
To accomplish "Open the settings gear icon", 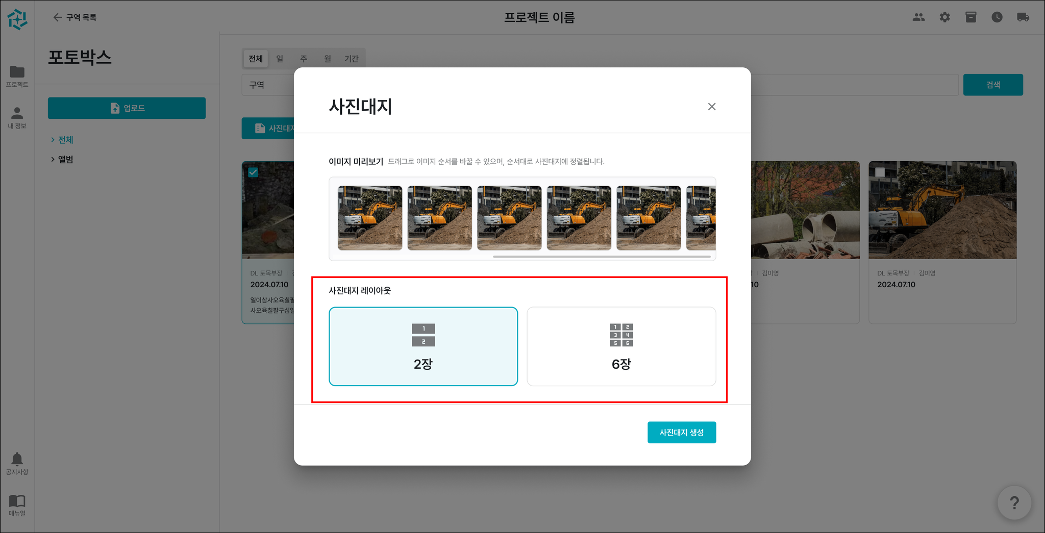I will [x=944, y=17].
